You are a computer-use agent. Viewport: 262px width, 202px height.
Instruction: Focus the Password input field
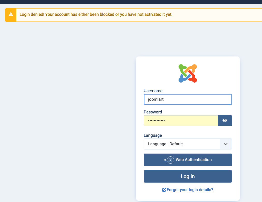[x=181, y=120]
